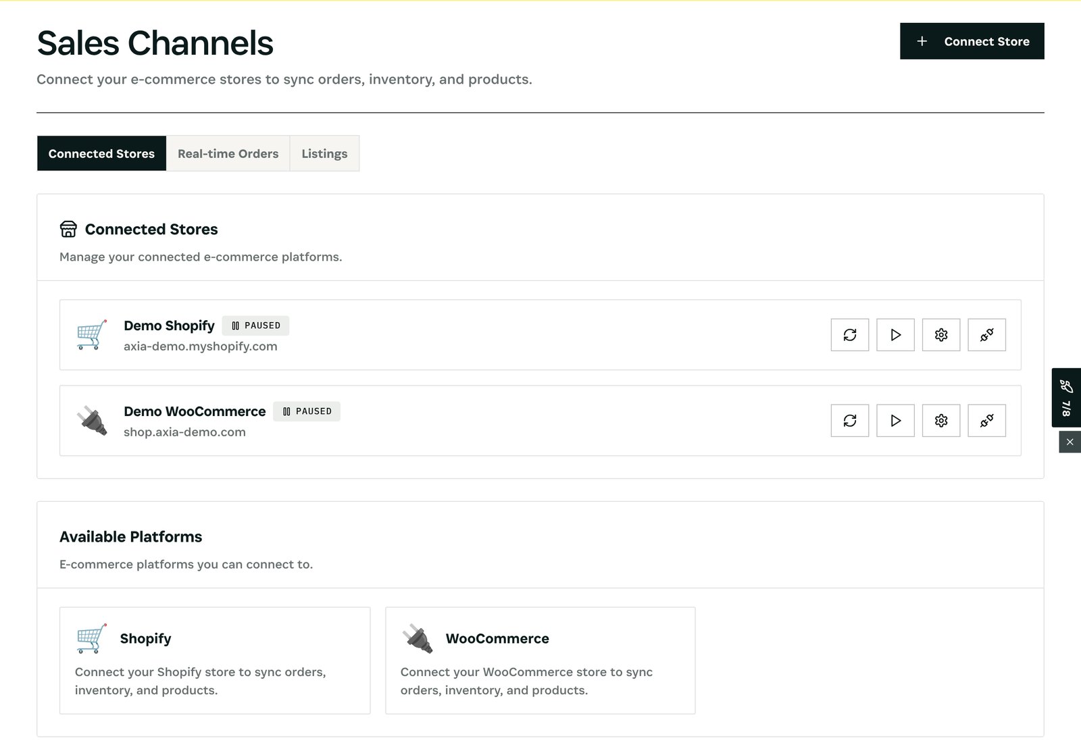1081x755 pixels.
Task: Sync the Demo WooCommerce store
Action: pyautogui.click(x=850, y=421)
